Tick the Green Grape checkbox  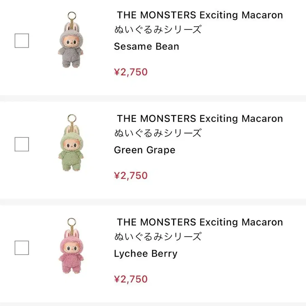(22, 144)
